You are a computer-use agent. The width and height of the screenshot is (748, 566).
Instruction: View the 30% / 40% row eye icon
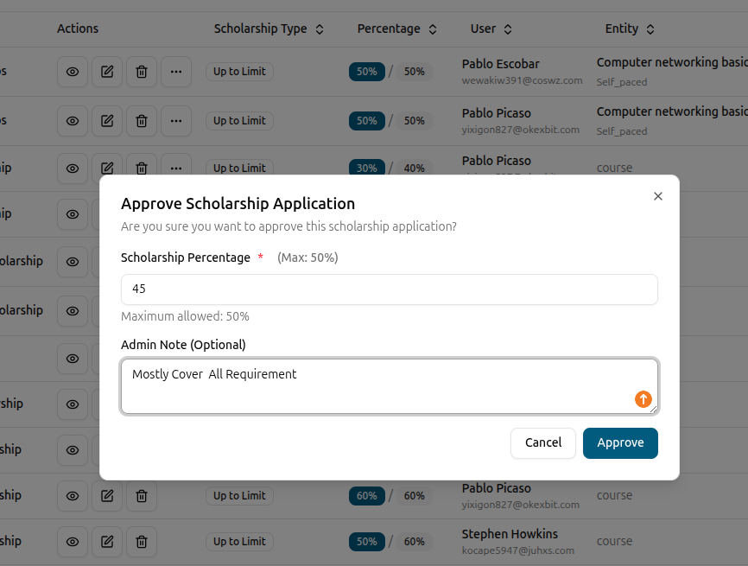click(73, 168)
